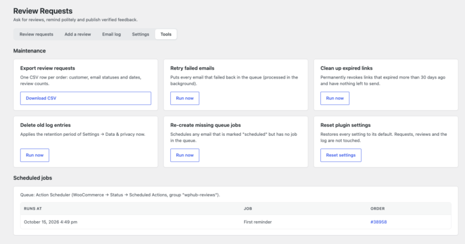Click the Retry failed emails card title

(x=192, y=68)
